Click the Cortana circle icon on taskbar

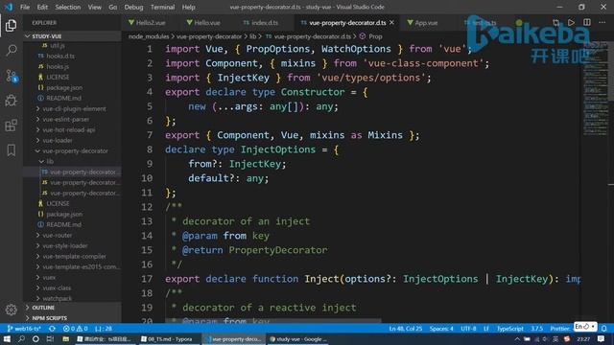point(35,339)
